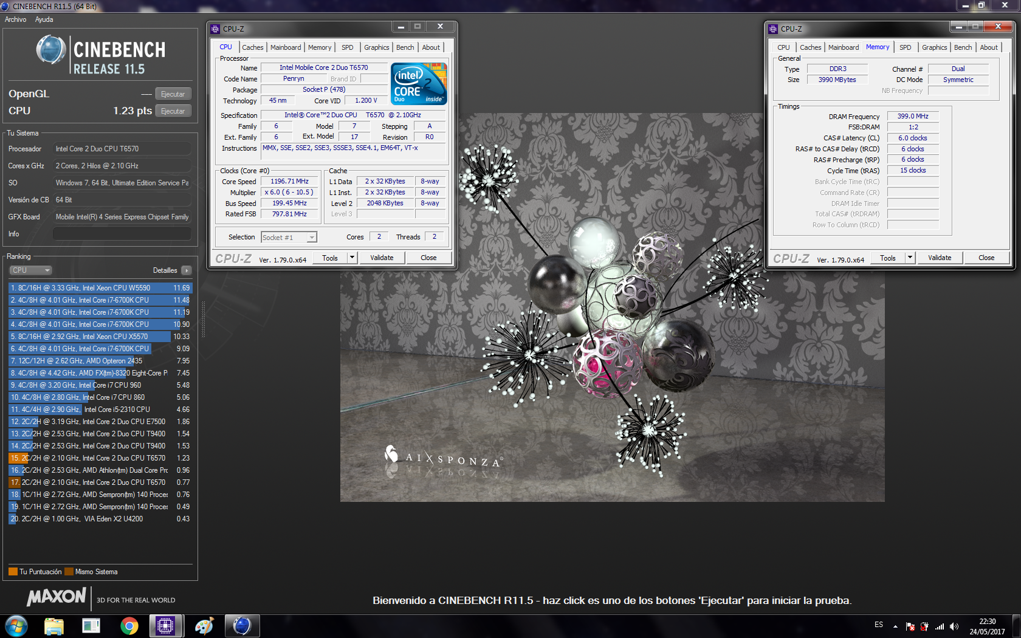Switch to About tab in left CPU-Z
Screen dimensions: 1021x638
[431, 47]
